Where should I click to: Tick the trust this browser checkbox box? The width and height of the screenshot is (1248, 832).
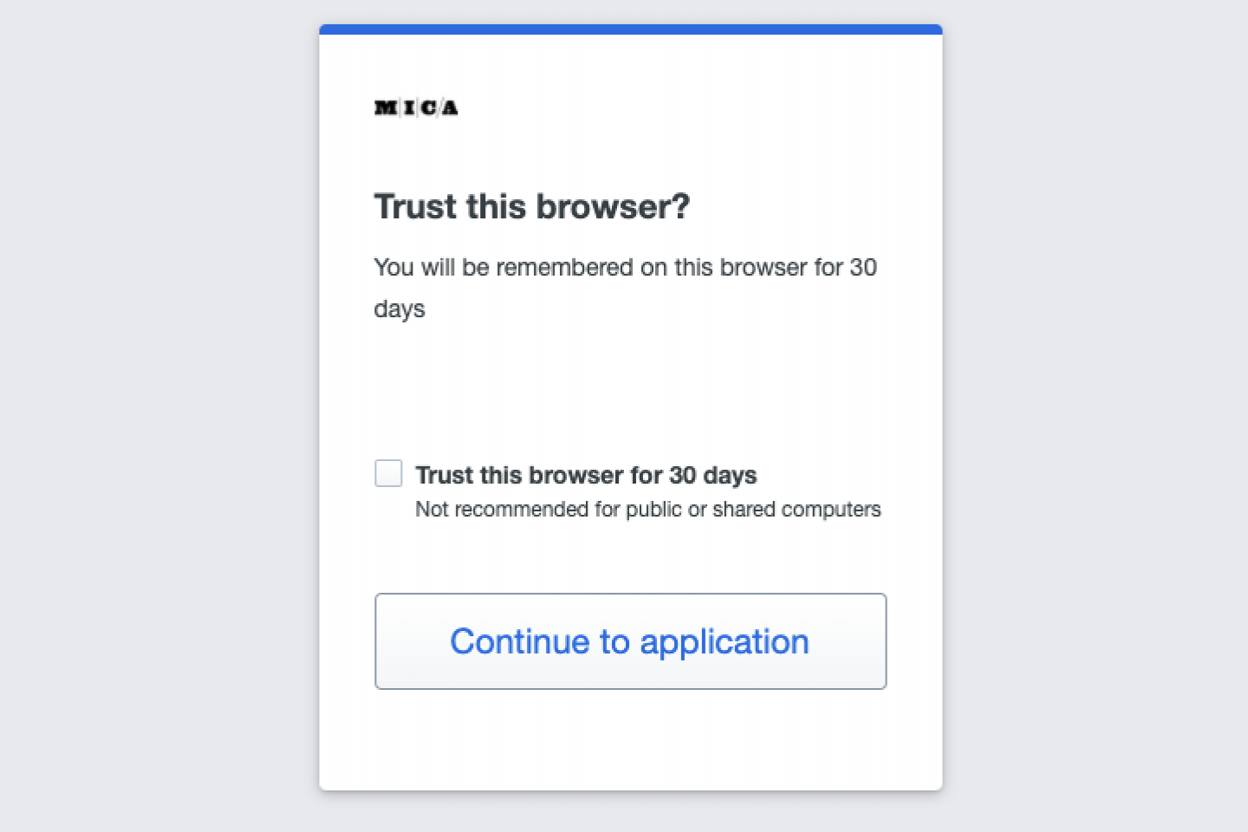click(388, 473)
